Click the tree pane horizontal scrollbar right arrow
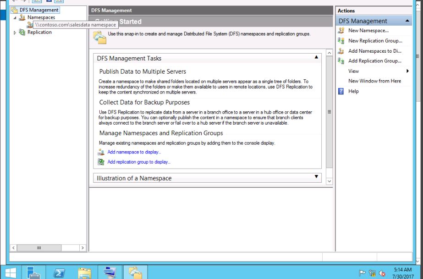The image size is (423, 279). [x=82, y=248]
